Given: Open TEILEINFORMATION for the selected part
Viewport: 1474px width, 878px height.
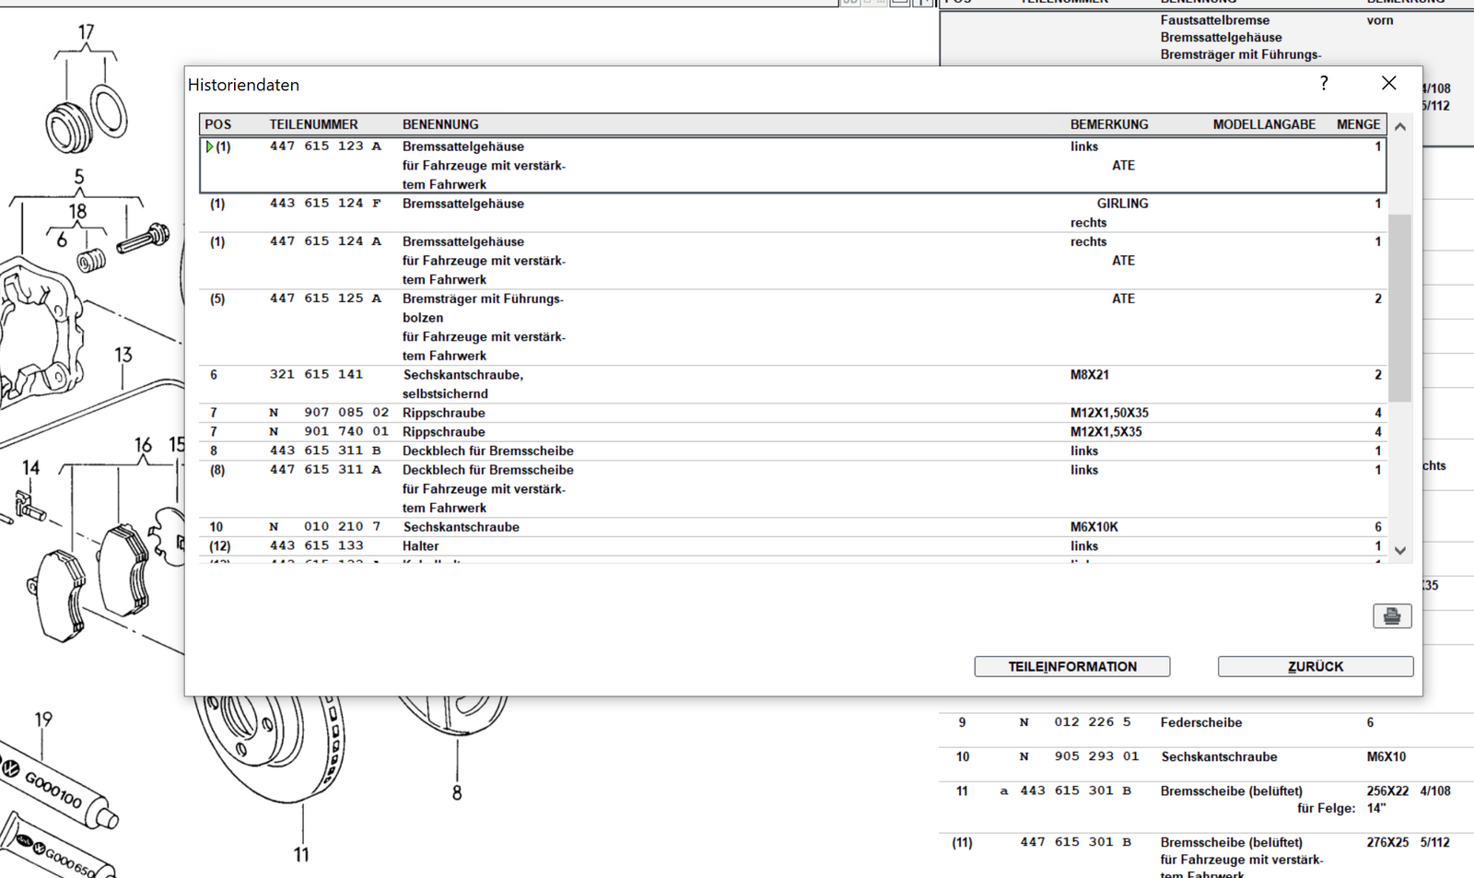Looking at the screenshot, I should tap(1071, 666).
